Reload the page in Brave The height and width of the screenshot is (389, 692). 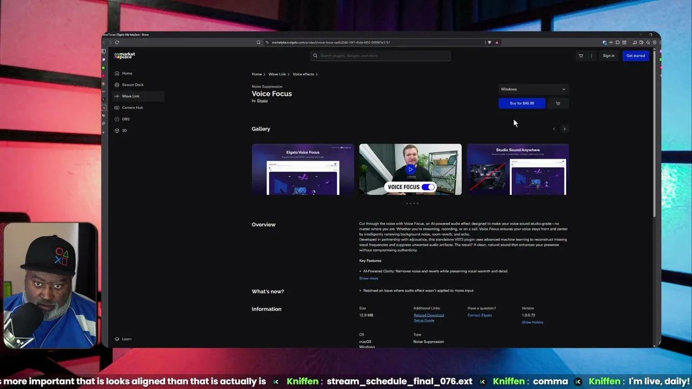point(117,42)
